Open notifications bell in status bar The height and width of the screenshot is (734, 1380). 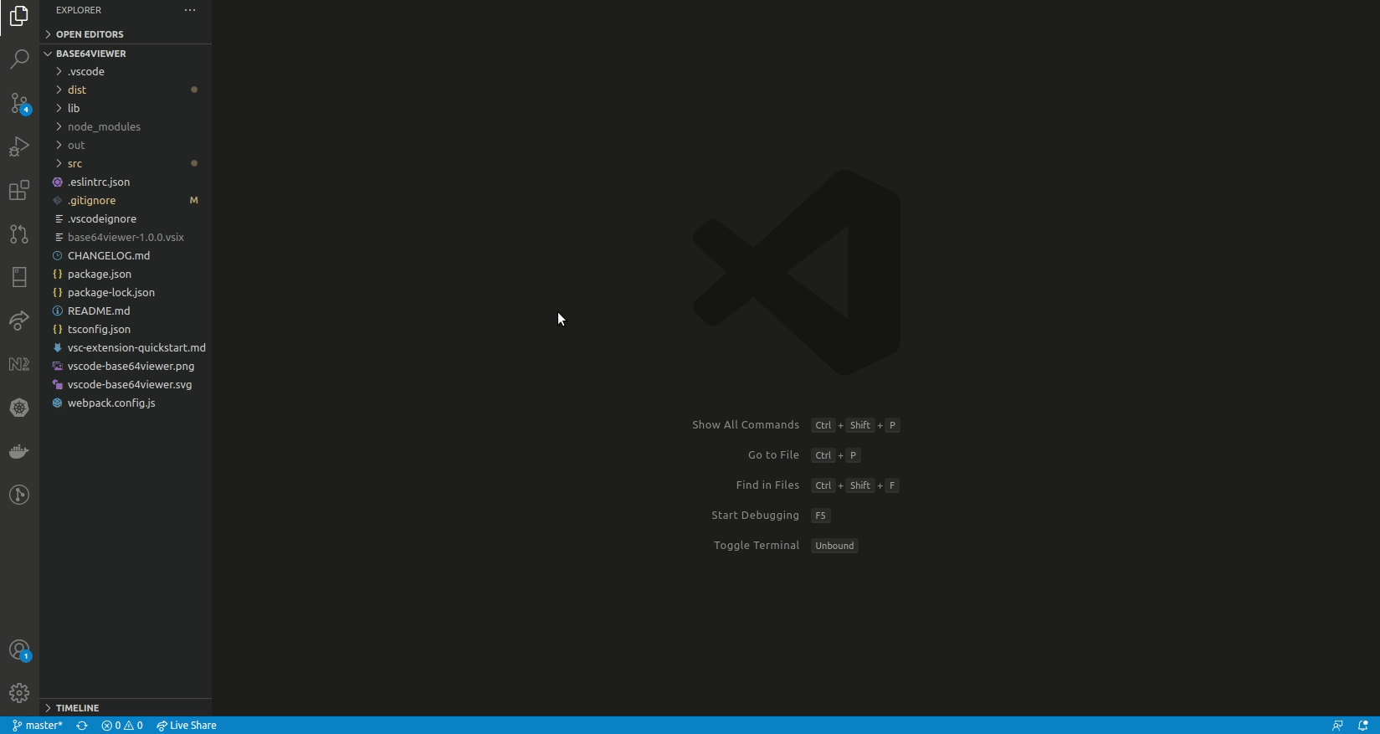pyautogui.click(x=1363, y=726)
